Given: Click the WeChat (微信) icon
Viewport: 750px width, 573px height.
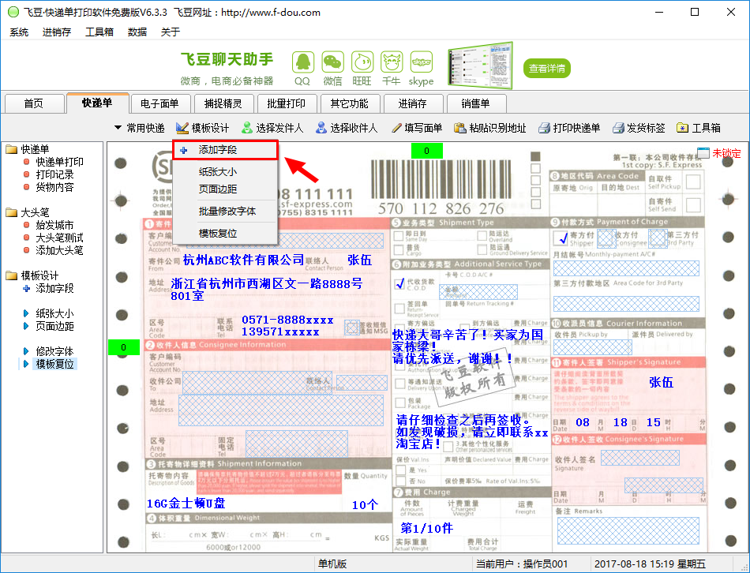Looking at the screenshot, I should tap(333, 62).
